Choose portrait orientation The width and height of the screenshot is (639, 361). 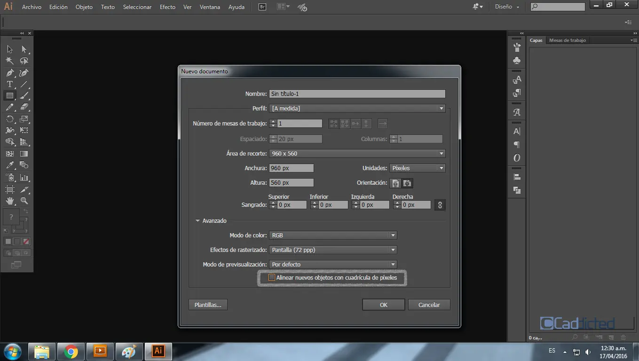pyautogui.click(x=396, y=183)
